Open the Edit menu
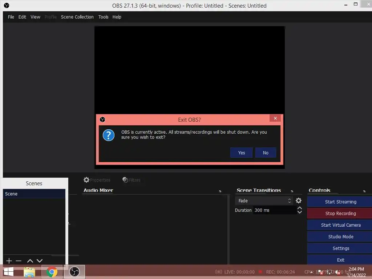 coord(22,17)
